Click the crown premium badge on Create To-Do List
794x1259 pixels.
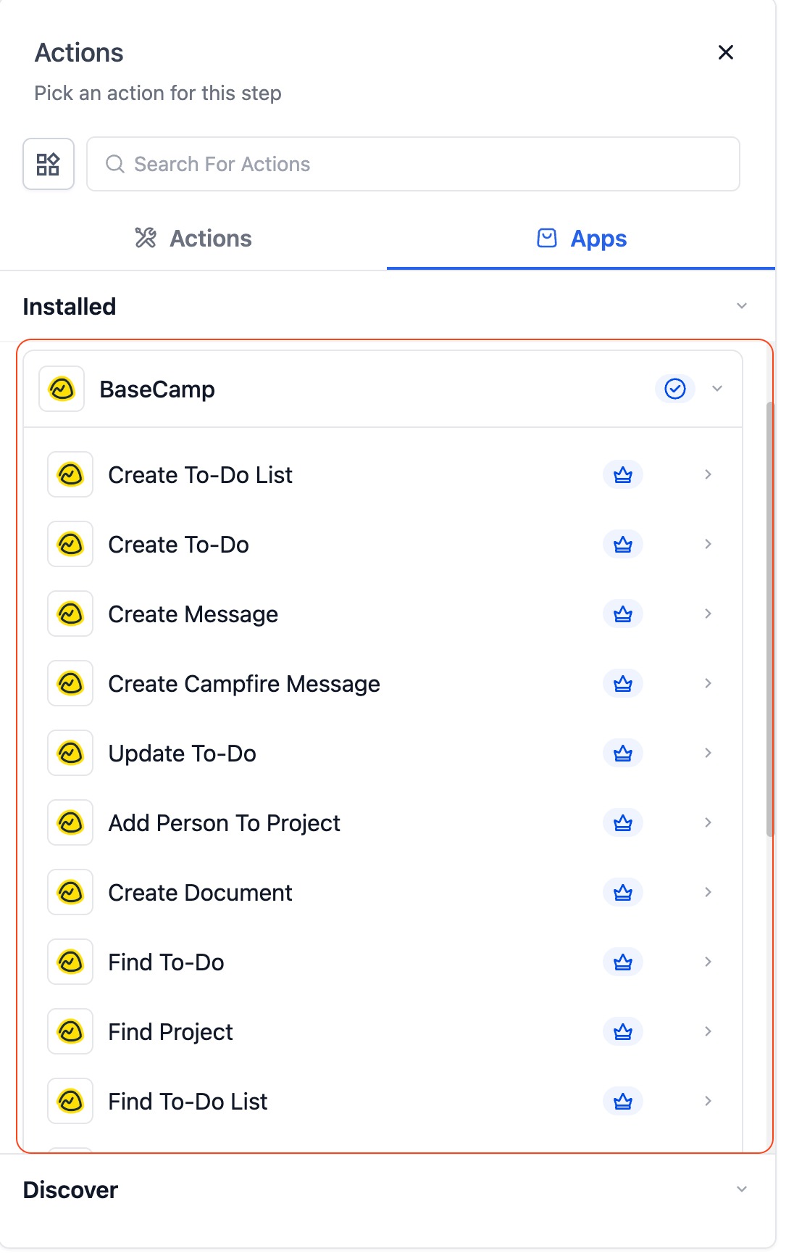[623, 475]
